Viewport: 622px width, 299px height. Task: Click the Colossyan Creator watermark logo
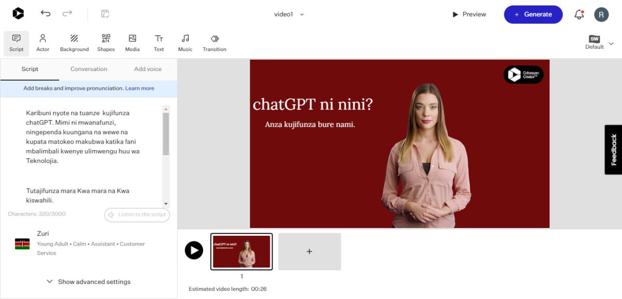[524, 75]
